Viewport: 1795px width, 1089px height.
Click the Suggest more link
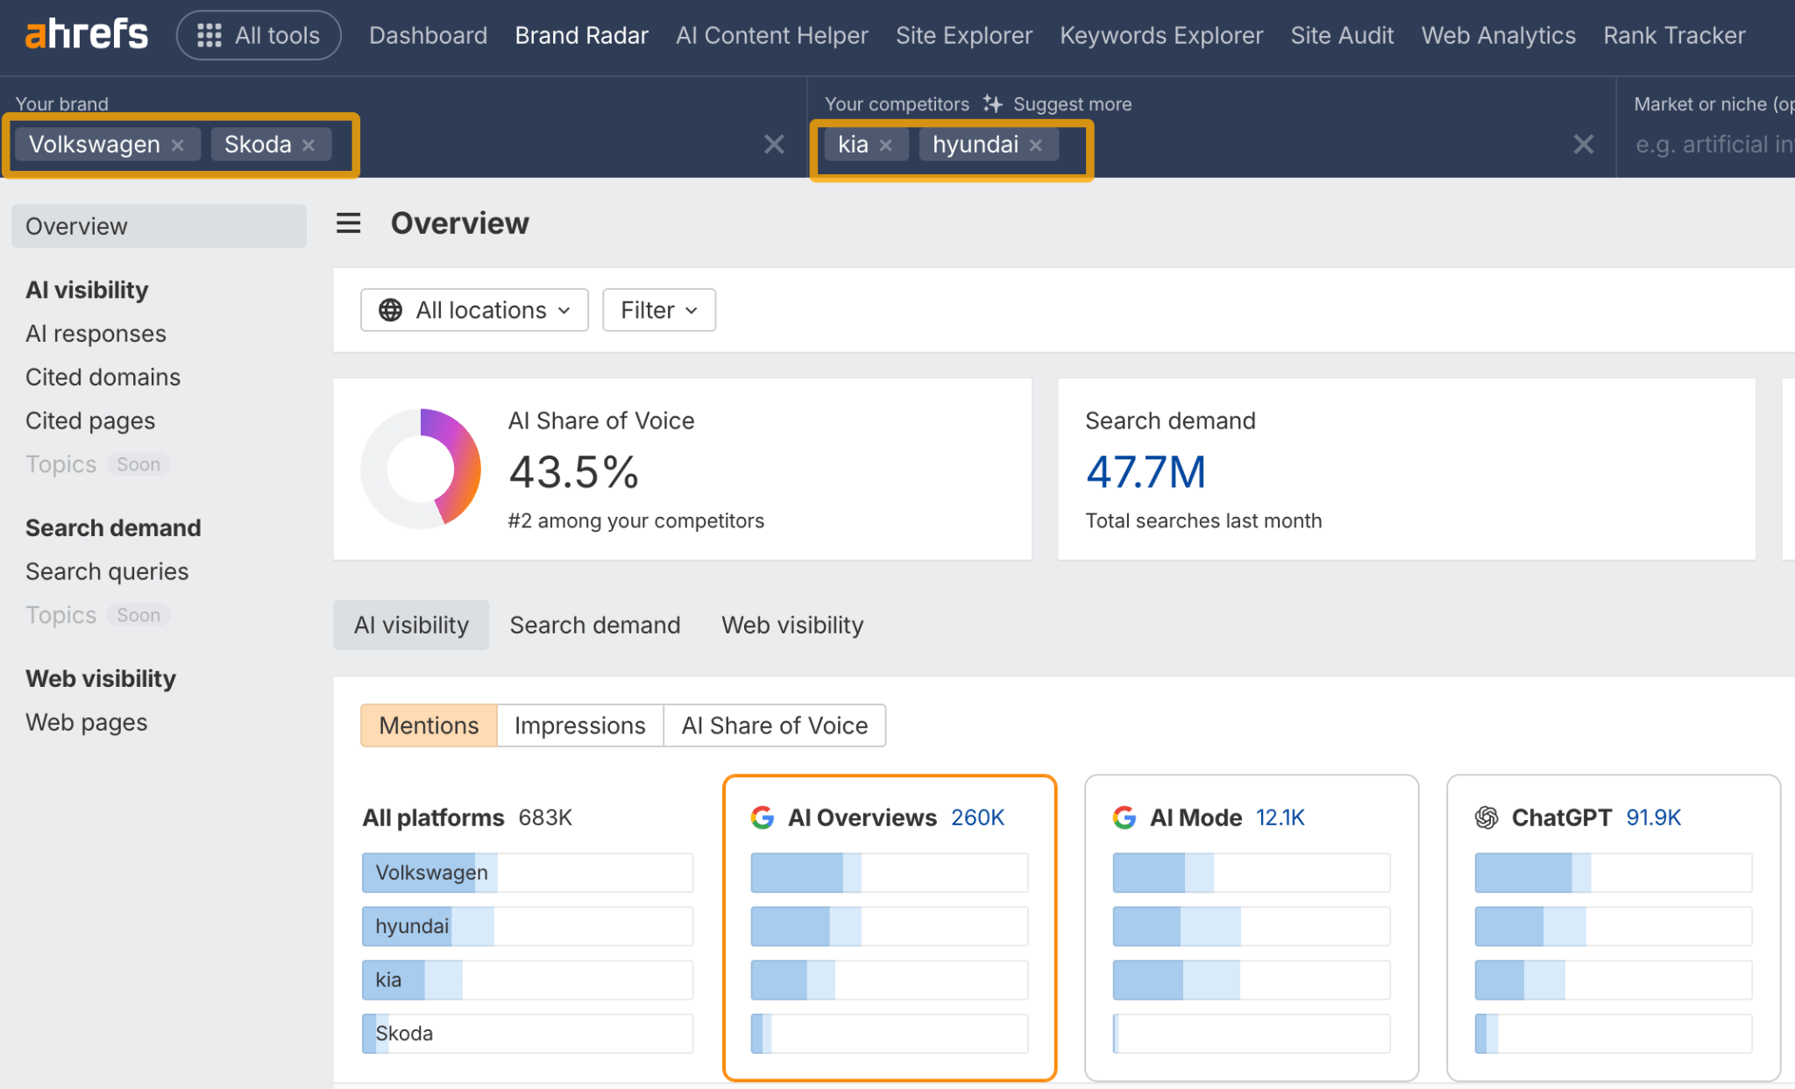click(x=1071, y=103)
